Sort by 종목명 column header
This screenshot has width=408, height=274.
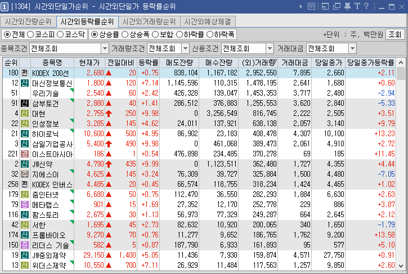point(52,62)
